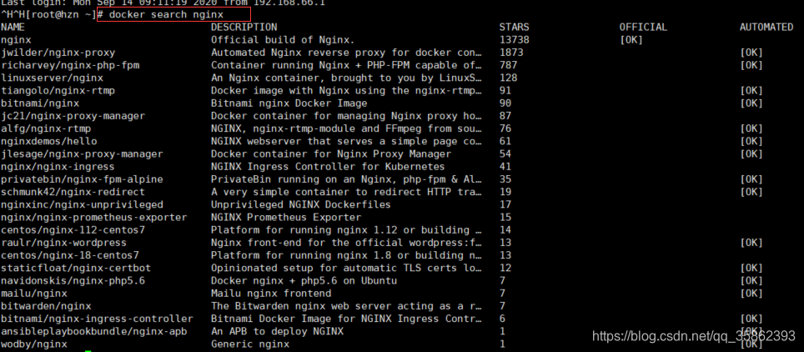
Task: Click the 1873 stars value
Action: [x=511, y=53]
